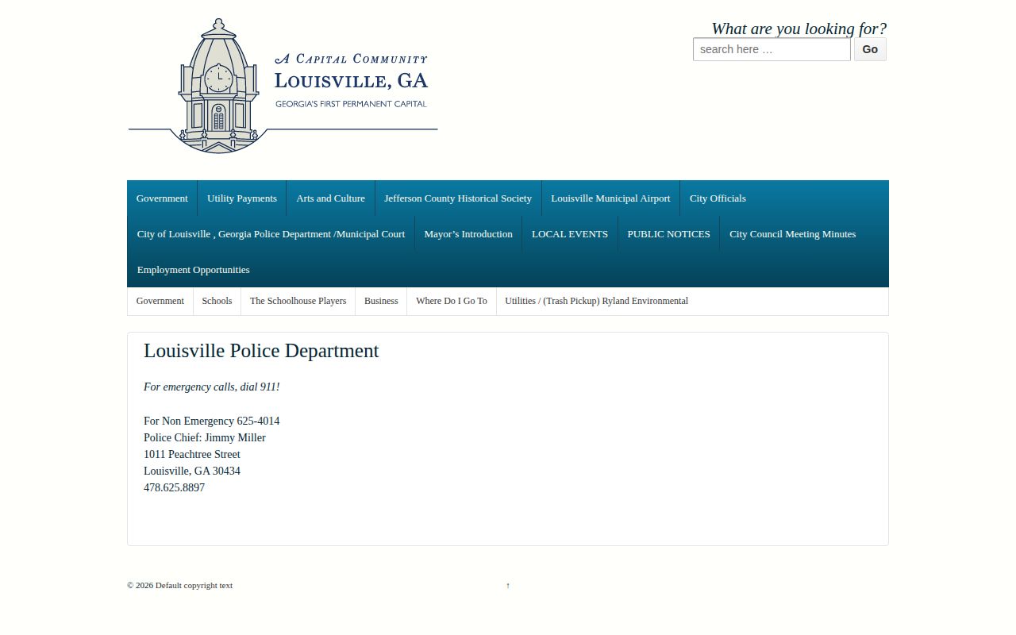Open Jefferson County Historical Society link
Viewport: 1016px width, 635px height.
[x=458, y=198]
